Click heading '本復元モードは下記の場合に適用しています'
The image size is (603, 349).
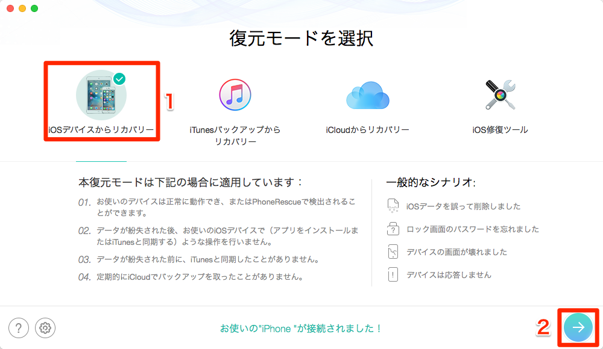[x=191, y=182]
